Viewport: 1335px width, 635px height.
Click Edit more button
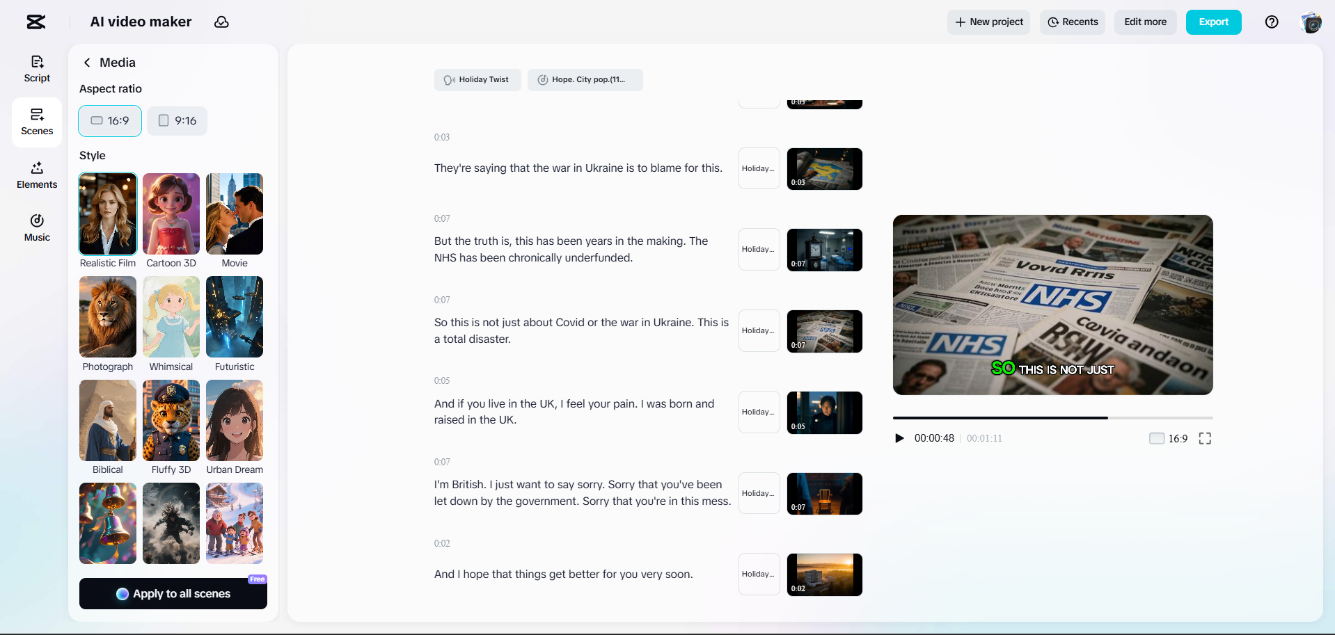coord(1146,22)
